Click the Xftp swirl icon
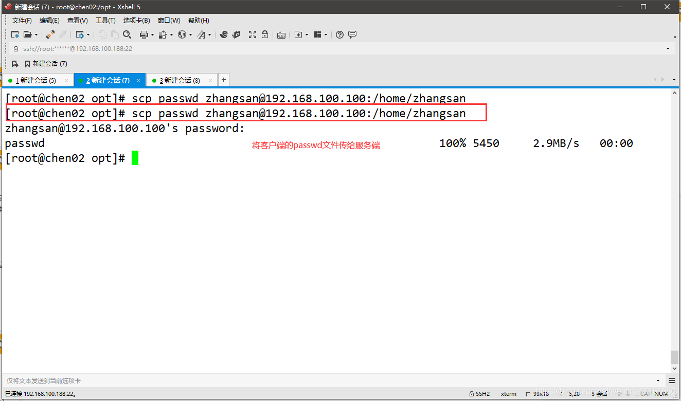 pos(224,34)
